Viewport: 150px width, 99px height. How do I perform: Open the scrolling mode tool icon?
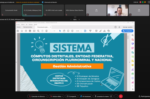[x=90, y=31]
